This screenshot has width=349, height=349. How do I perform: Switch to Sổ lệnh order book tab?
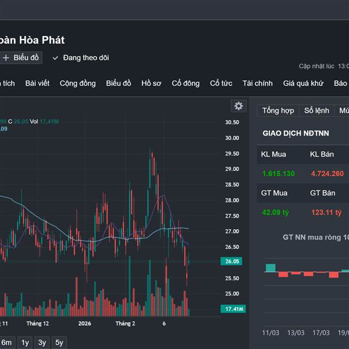[x=316, y=110]
